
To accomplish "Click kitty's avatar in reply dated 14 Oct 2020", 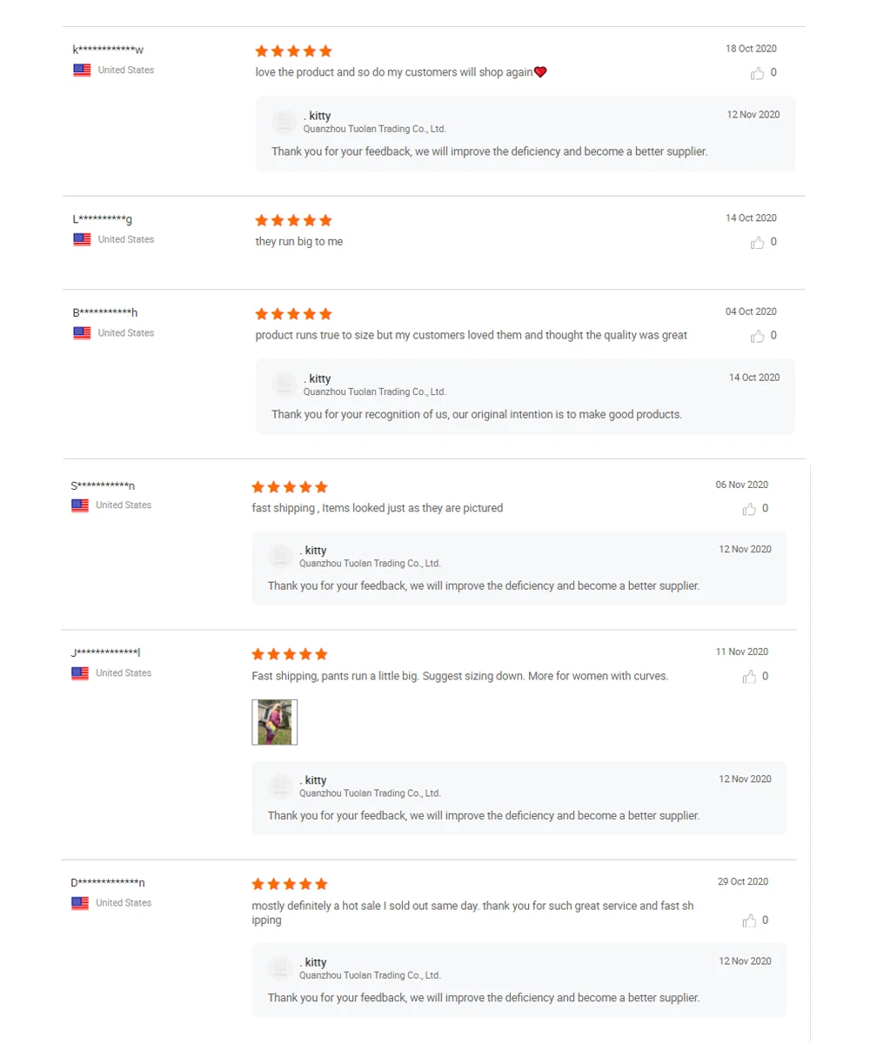I will 284,385.
